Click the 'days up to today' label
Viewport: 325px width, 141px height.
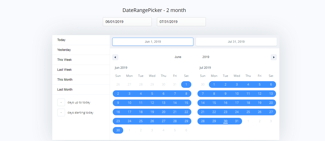[79, 103]
